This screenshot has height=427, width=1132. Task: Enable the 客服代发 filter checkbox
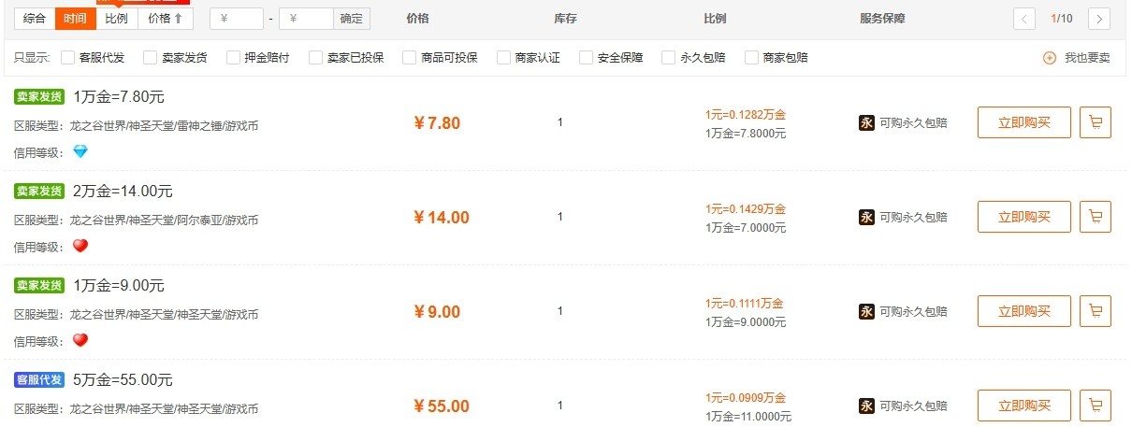pos(68,58)
